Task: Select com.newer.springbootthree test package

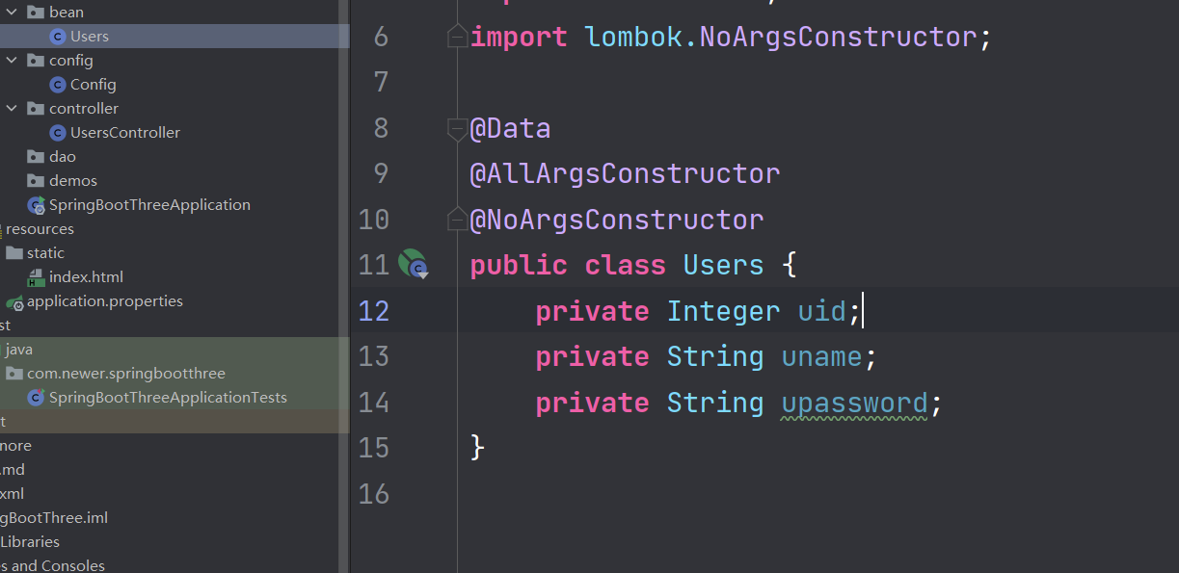Action: click(x=125, y=374)
